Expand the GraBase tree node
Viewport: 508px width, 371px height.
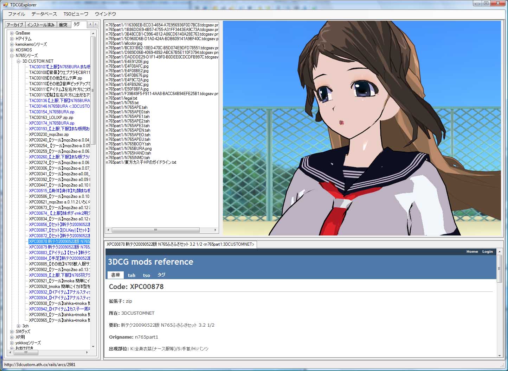(12, 33)
